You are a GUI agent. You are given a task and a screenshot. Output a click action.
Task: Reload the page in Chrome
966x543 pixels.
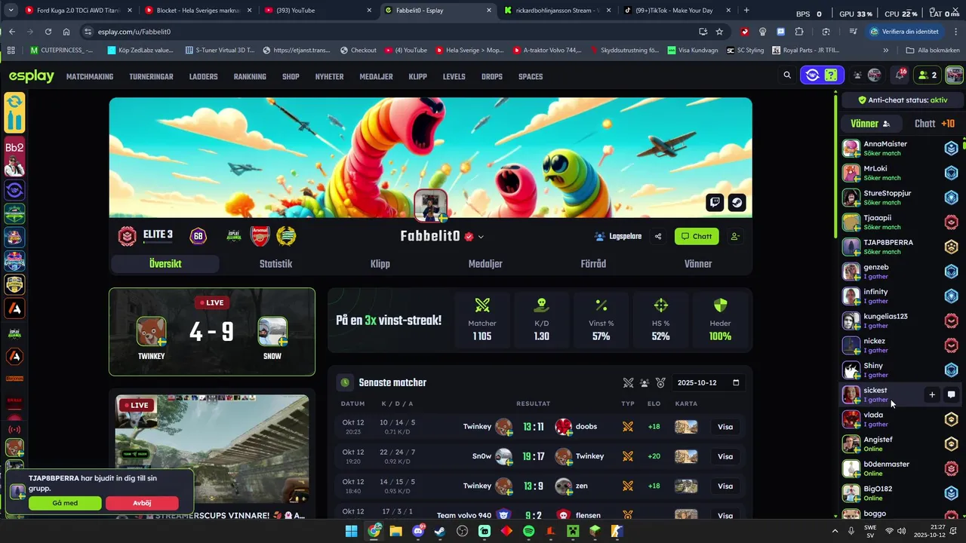[x=48, y=32]
